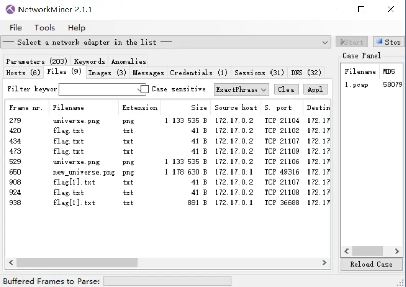Open the ExactPhrase match mode dropdown

pyautogui.click(x=241, y=90)
